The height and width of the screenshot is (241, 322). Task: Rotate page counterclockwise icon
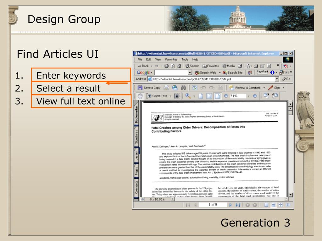pyautogui.click(x=275, y=96)
